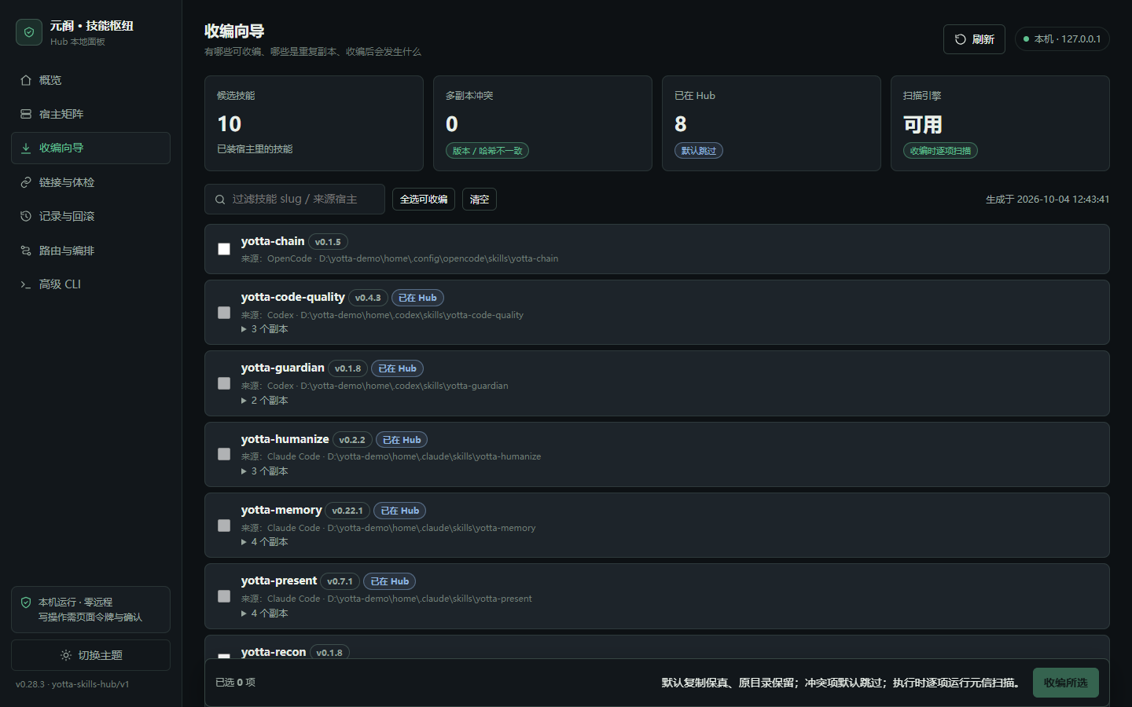Click the terminal icon beside 高级 CLI
Image resolution: width=1132 pixels, height=707 pixels.
[26, 284]
